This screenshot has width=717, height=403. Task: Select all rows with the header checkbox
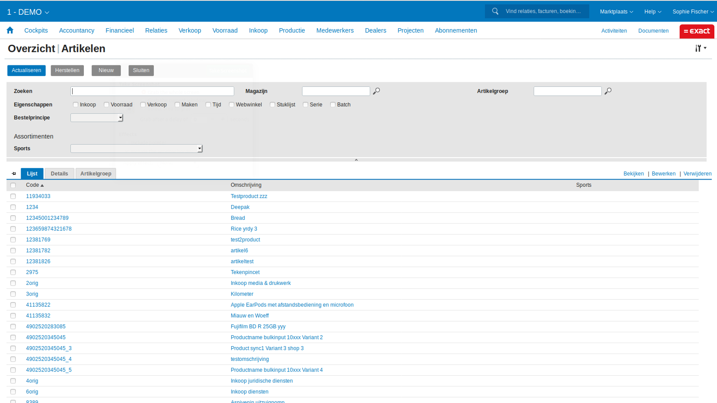13,185
